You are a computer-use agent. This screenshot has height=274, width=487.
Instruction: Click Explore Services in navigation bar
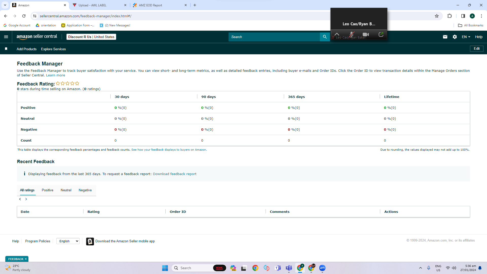click(53, 49)
